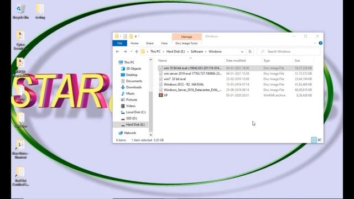Click 05-01-2020 date of XP
Viewport: 354px width, 199px height.
click(237, 95)
